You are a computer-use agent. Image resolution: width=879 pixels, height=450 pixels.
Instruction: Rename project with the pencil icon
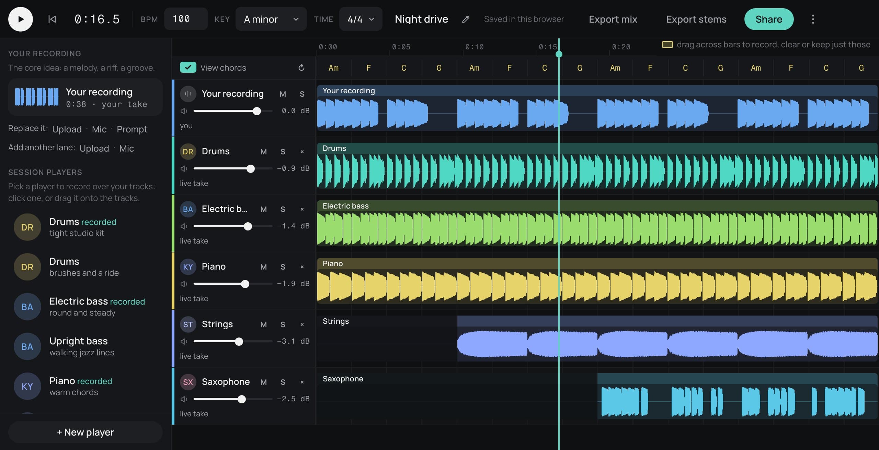click(466, 19)
